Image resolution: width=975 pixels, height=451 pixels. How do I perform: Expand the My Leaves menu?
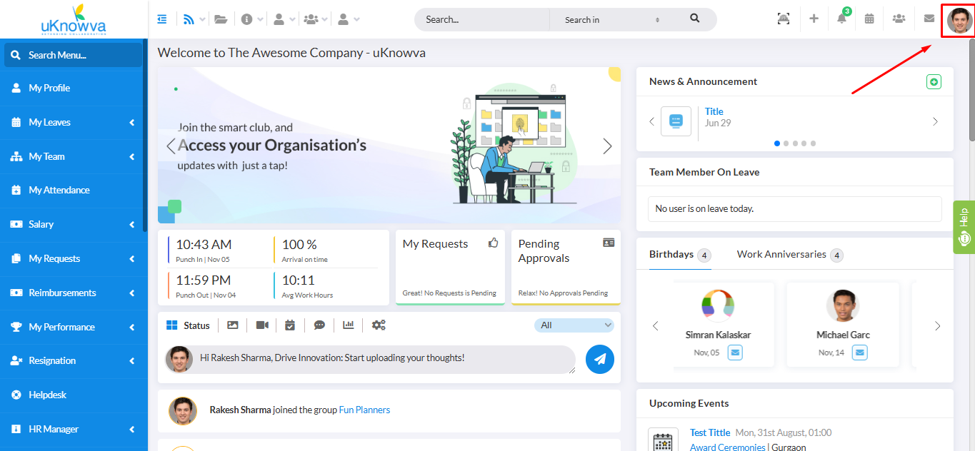pos(74,122)
